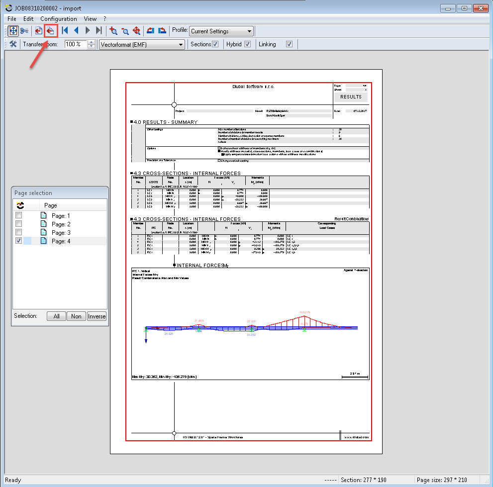The width and height of the screenshot is (493, 487).
Task: Click the All button to select pages
Action: pos(56,316)
